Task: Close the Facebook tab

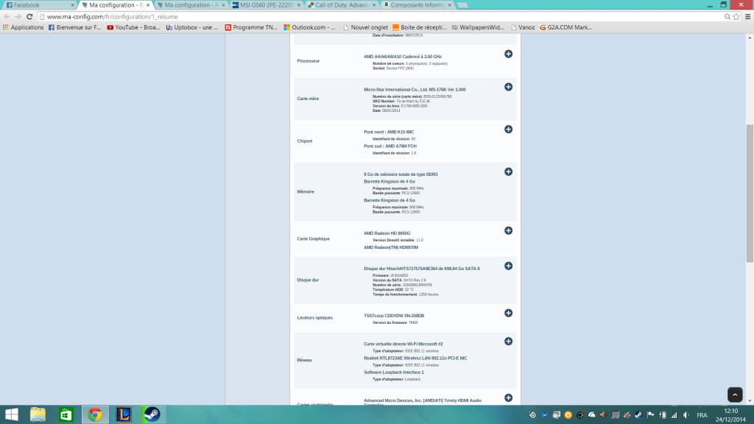Action: click(73, 5)
